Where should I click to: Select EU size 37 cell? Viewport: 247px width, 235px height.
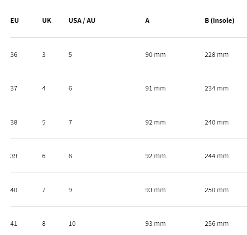click(x=14, y=88)
